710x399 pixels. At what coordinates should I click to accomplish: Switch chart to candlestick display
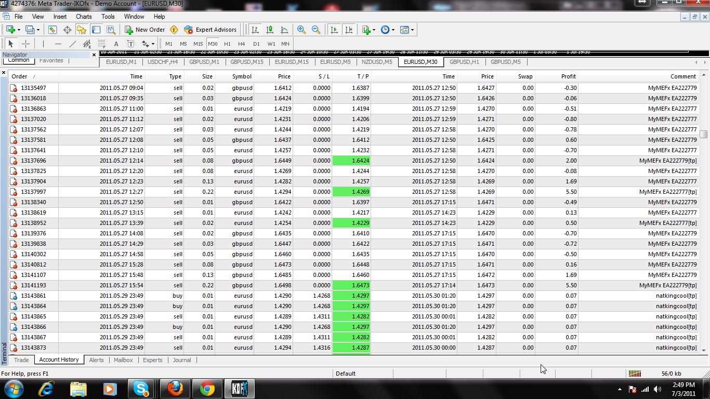[x=270, y=30]
